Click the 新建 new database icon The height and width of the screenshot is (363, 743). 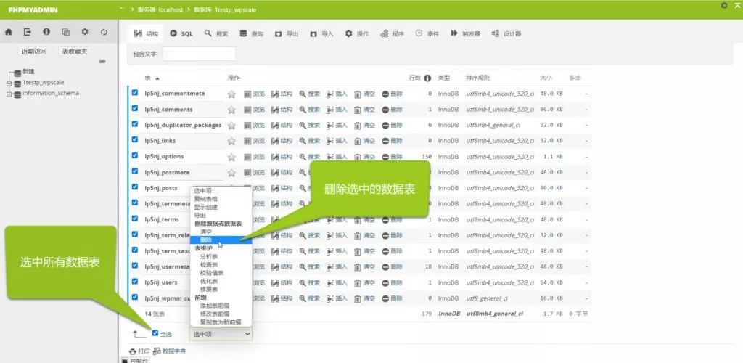pyautogui.click(x=17, y=73)
